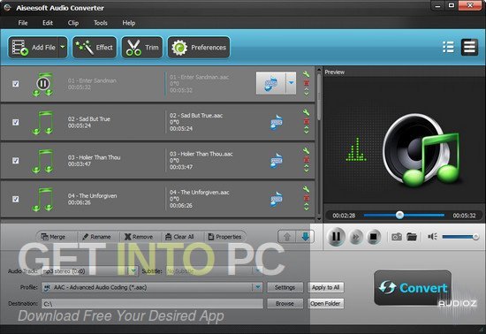Move selected item up with the up arrow
486x334 pixels.
287,237
